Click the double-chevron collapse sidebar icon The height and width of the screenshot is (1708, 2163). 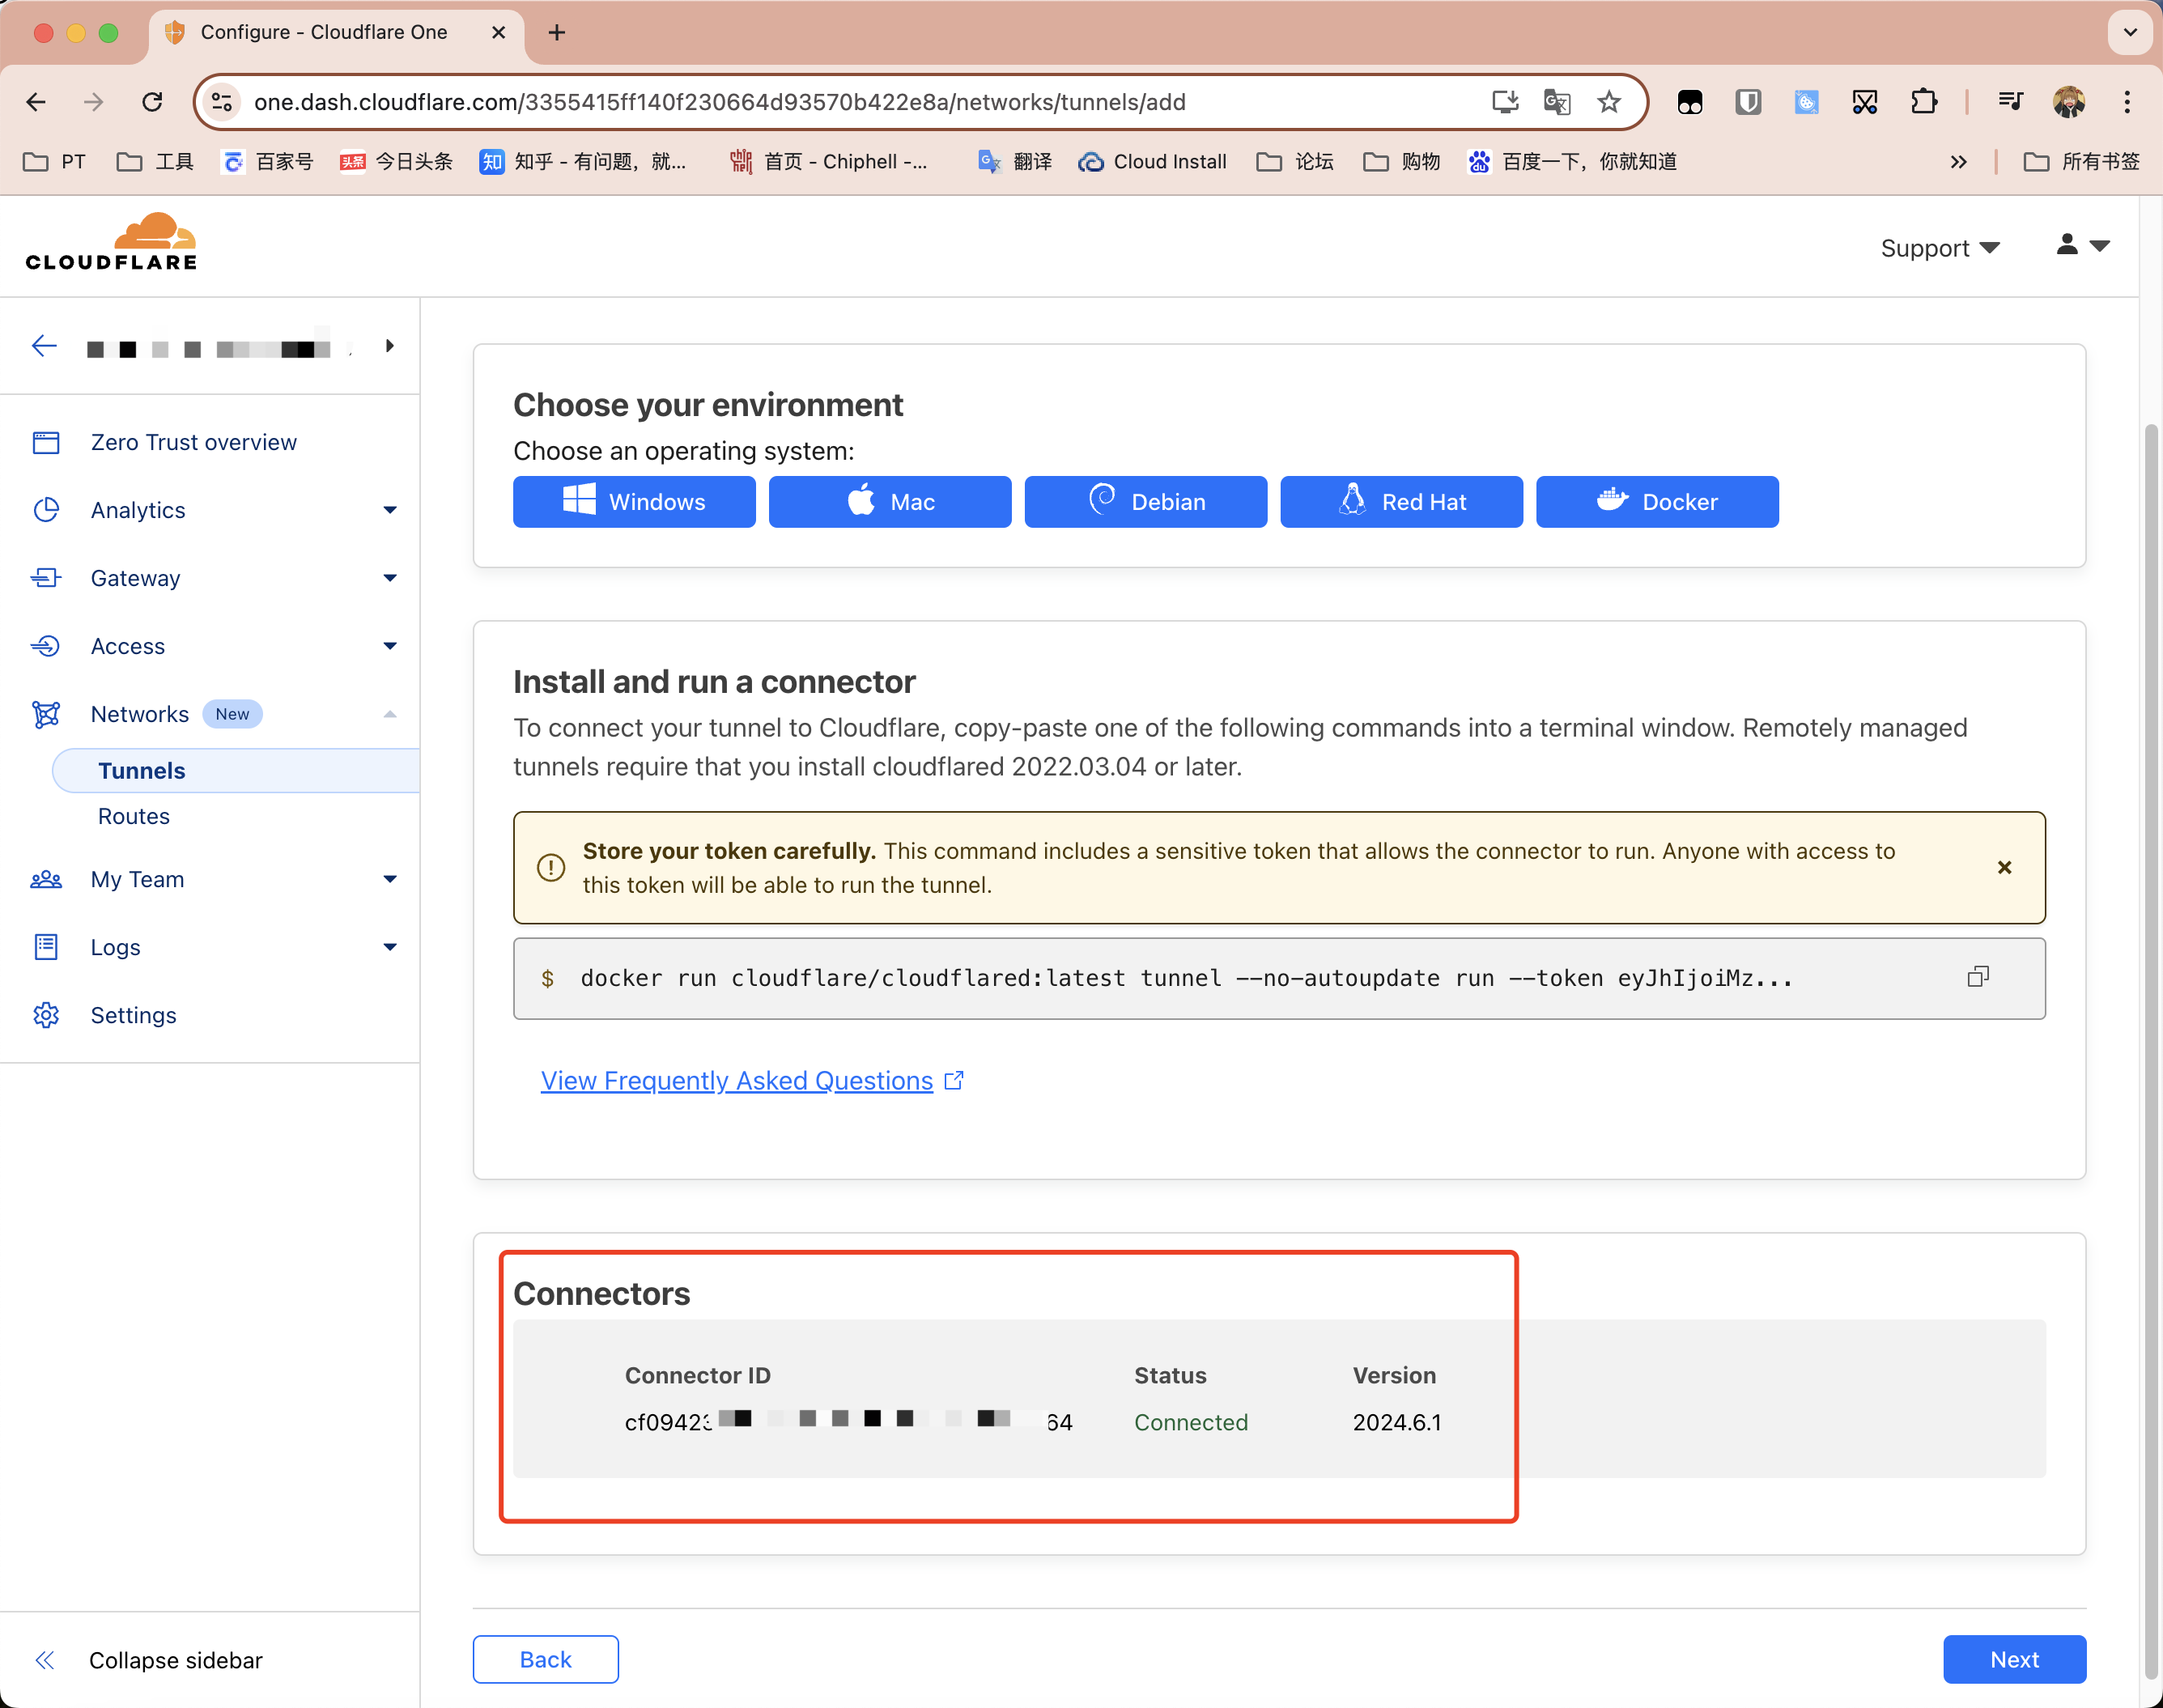tap(45, 1660)
